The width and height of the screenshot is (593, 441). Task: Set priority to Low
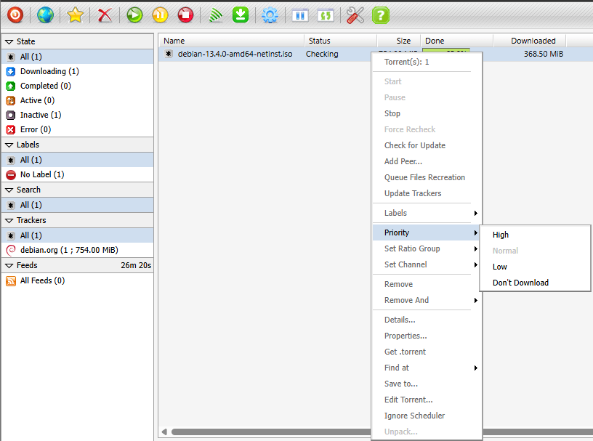(535, 267)
